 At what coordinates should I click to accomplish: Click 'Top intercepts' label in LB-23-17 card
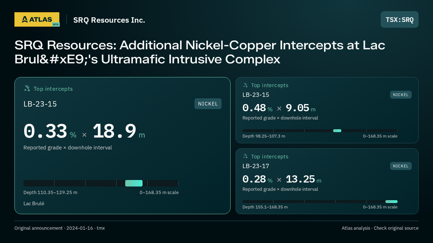[x=270, y=157]
